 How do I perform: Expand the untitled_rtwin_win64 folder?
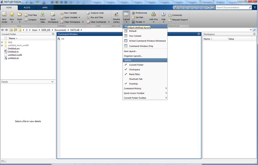click(2, 45)
